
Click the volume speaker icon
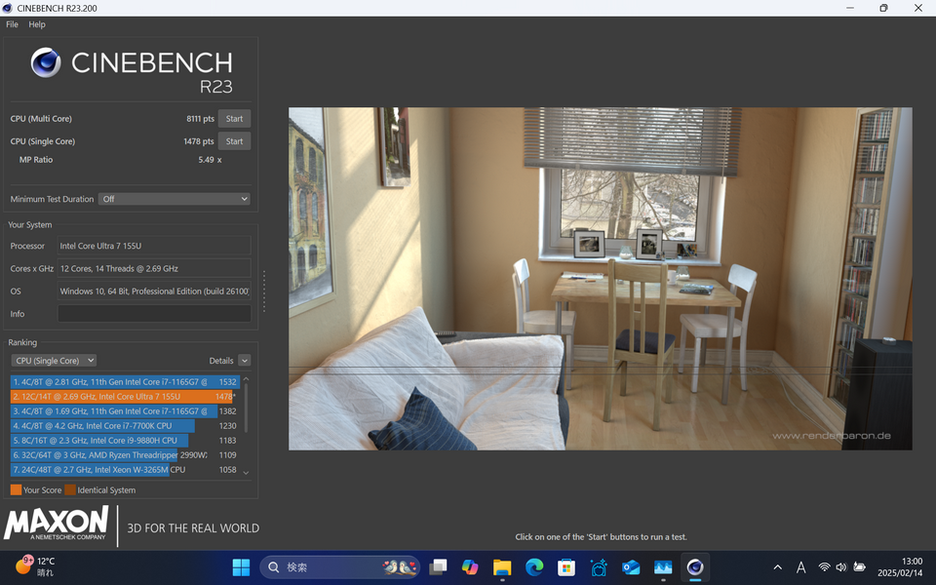click(841, 567)
